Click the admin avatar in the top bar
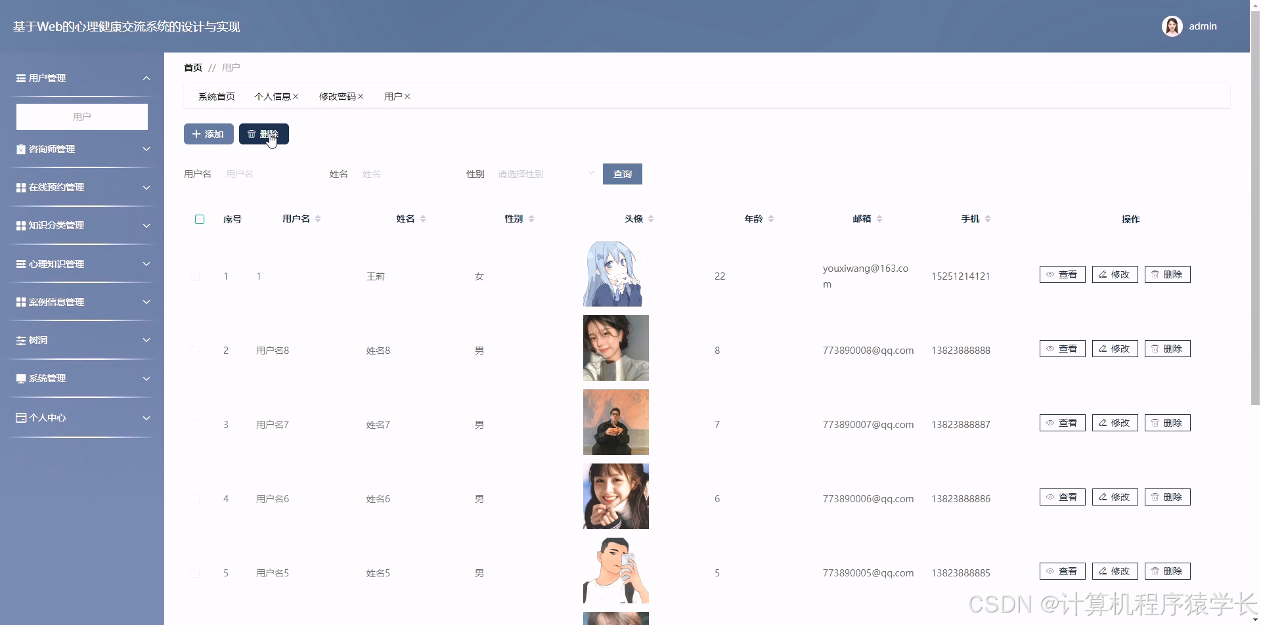Image resolution: width=1261 pixels, height=625 pixels. tap(1172, 26)
